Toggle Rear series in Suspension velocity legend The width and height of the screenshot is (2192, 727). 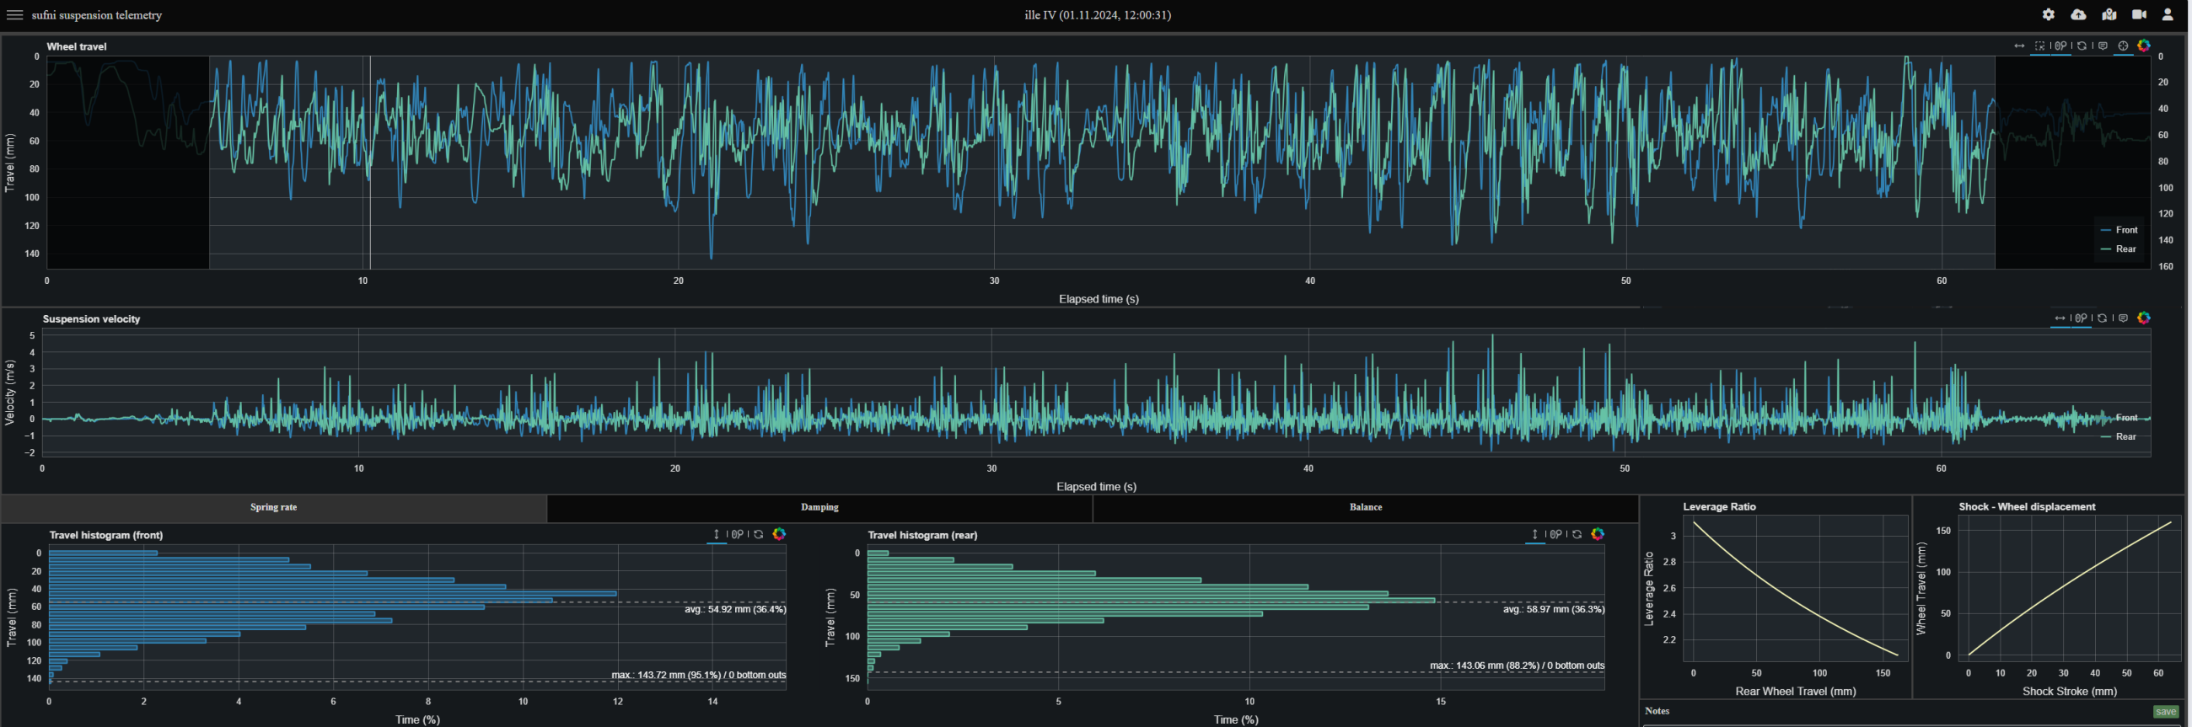2119,436
